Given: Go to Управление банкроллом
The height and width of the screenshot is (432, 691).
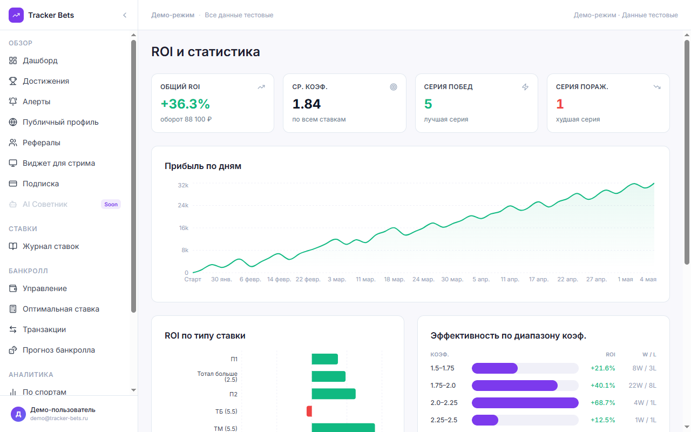Looking at the screenshot, I should [x=65, y=288].
